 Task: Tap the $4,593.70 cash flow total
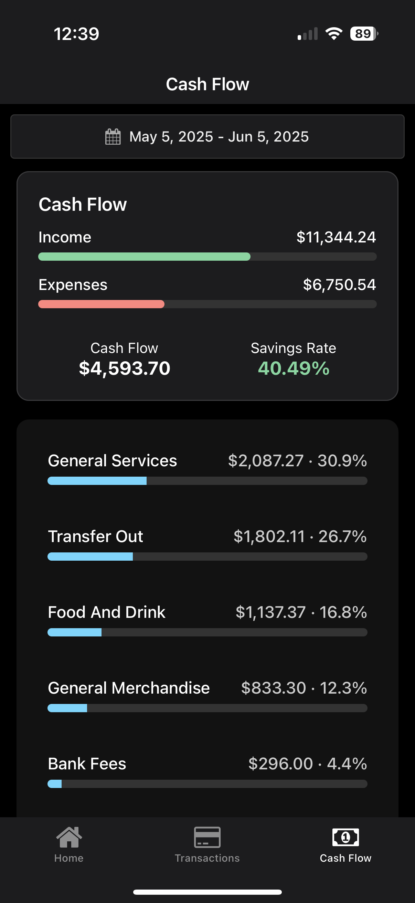pos(124,369)
